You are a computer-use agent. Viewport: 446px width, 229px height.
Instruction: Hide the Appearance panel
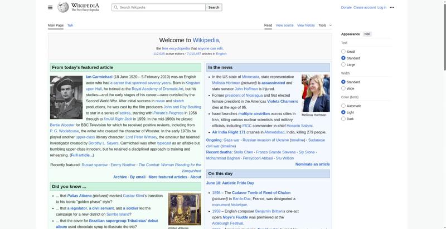click(x=367, y=34)
